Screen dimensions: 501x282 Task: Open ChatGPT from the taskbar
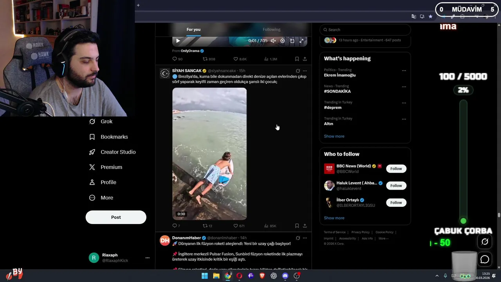(274, 276)
